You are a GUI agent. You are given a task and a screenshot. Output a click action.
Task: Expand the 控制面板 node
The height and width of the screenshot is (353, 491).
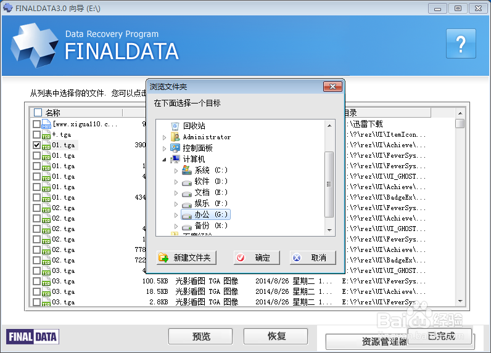pos(165,148)
